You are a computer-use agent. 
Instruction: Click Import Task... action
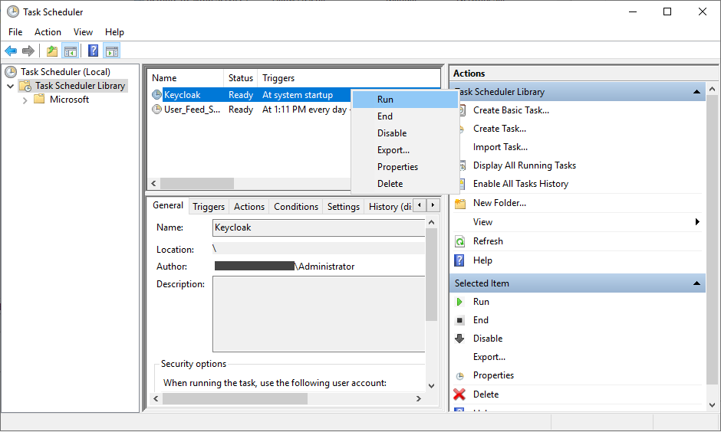[500, 147]
